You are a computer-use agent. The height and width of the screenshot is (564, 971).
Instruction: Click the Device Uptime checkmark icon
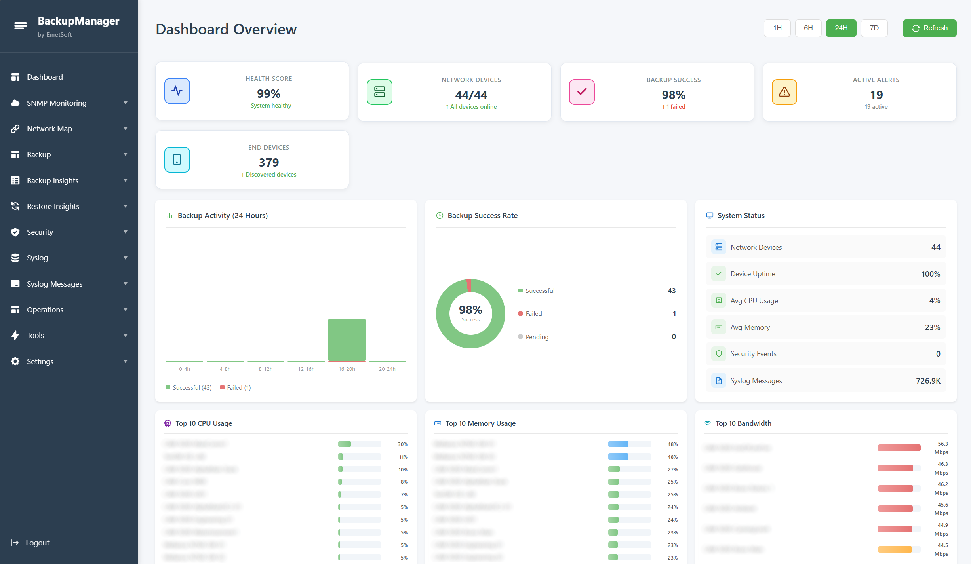[719, 274]
